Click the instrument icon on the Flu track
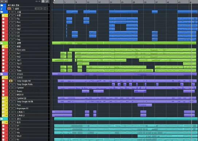Image resolution: width=198 pixels, height=141 pixels. [3, 19]
